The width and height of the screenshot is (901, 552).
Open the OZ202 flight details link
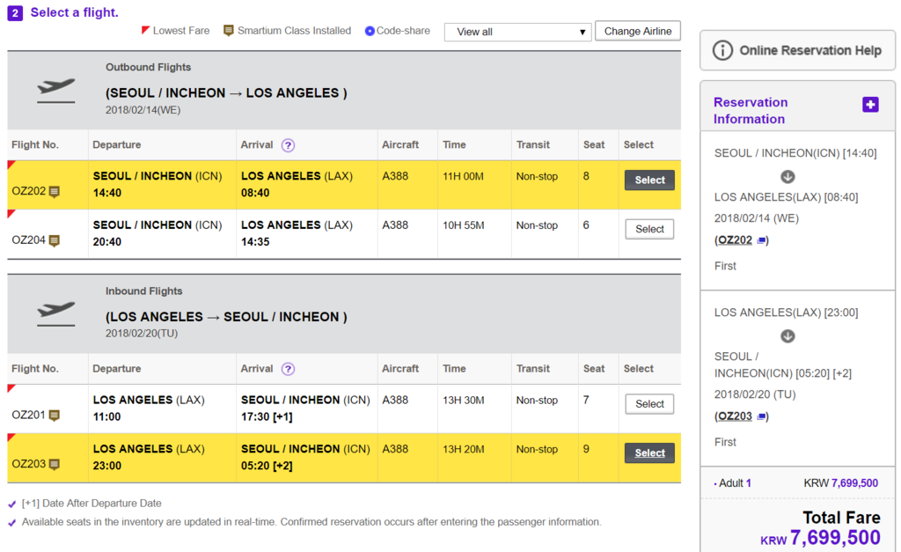point(735,239)
